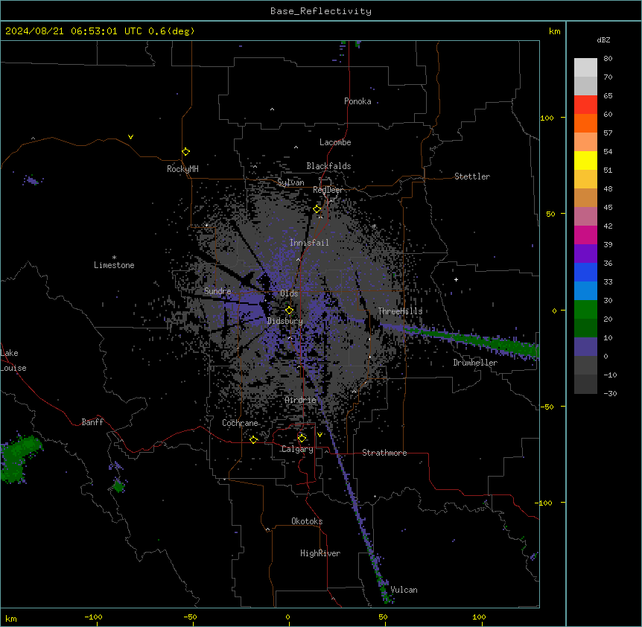Viewport: 642px width, 627px height.
Task: Click the yellow marker above Calgary label
Action: click(x=302, y=438)
